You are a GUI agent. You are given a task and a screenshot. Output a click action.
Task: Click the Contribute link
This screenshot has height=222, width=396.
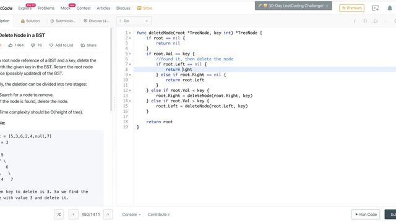tap(158, 215)
